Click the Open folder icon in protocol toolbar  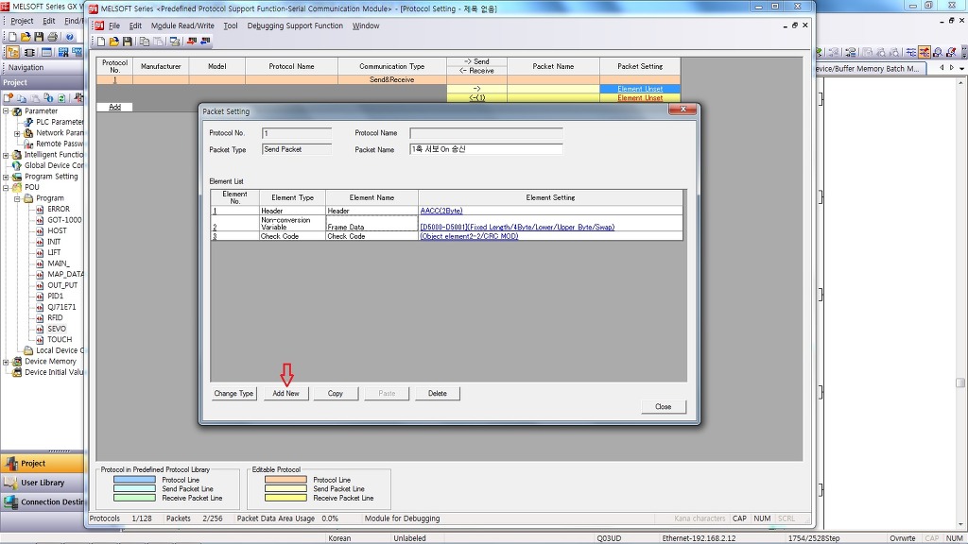coord(114,42)
